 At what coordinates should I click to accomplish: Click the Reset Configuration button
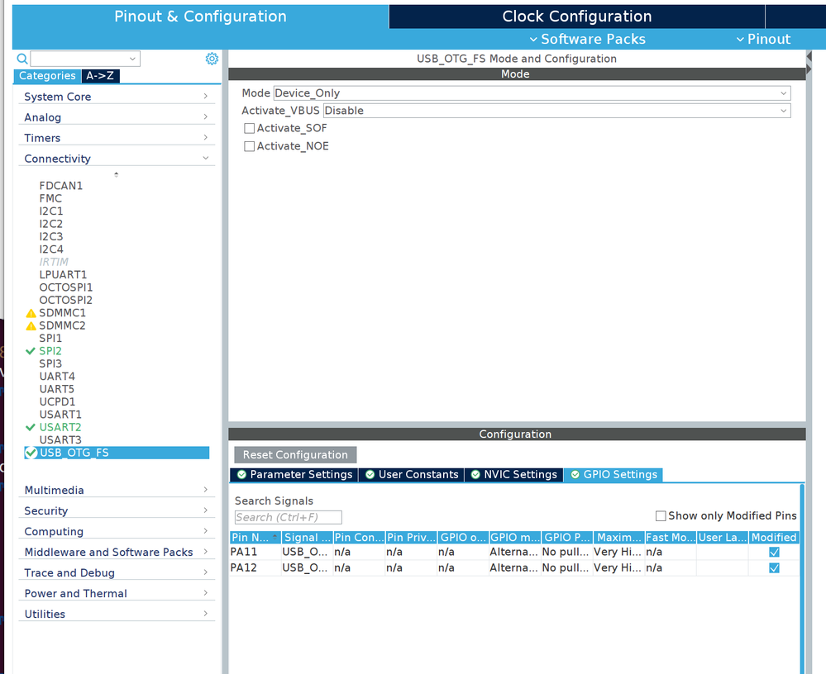click(294, 454)
